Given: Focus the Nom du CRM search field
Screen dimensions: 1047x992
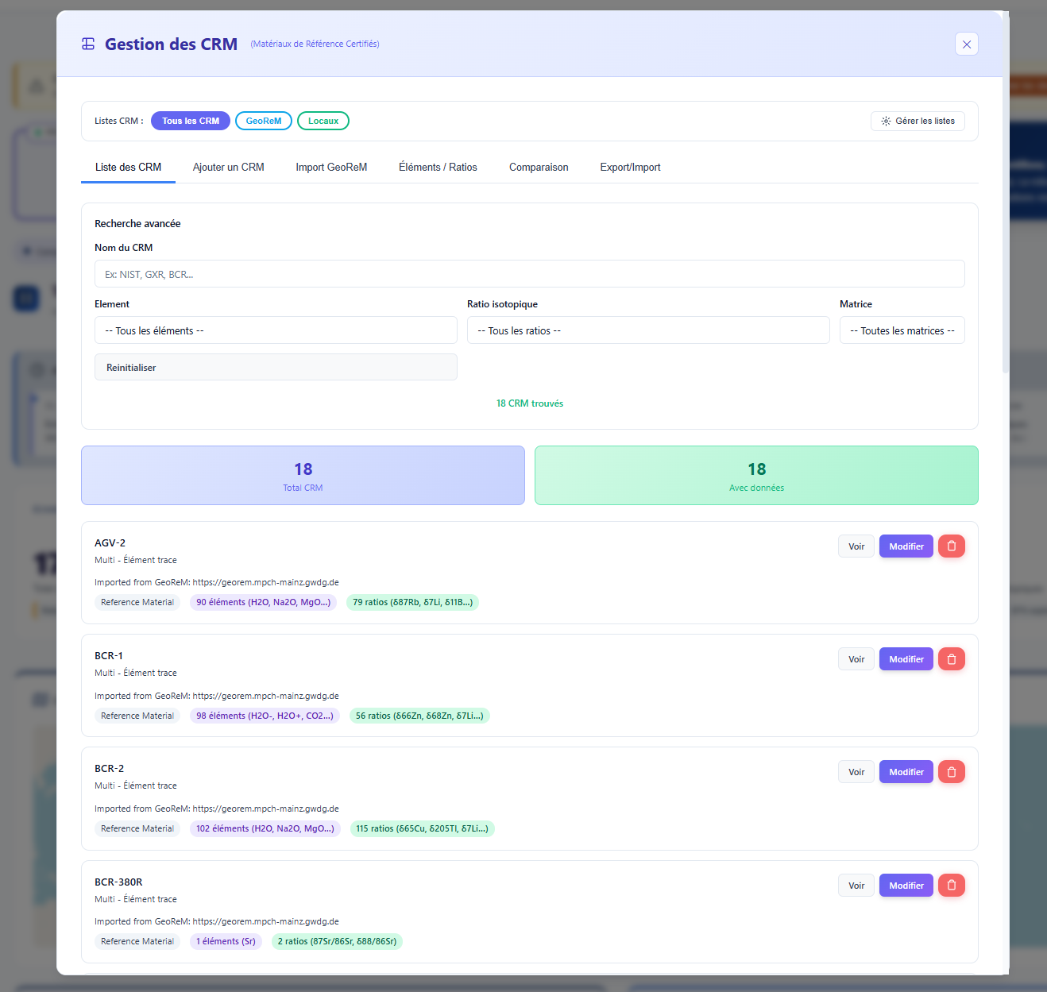Looking at the screenshot, I should coord(529,274).
